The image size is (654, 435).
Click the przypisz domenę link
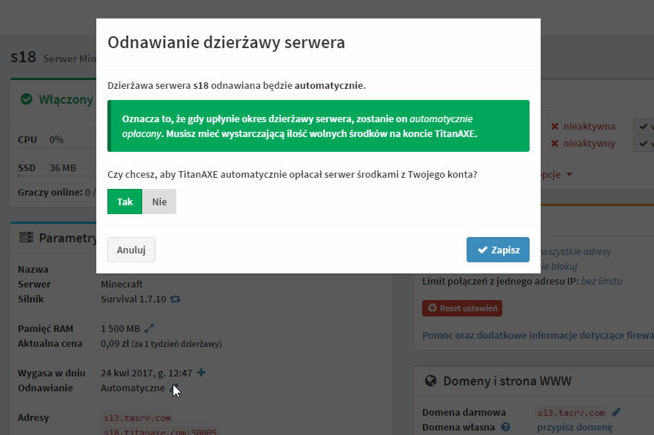(575, 428)
